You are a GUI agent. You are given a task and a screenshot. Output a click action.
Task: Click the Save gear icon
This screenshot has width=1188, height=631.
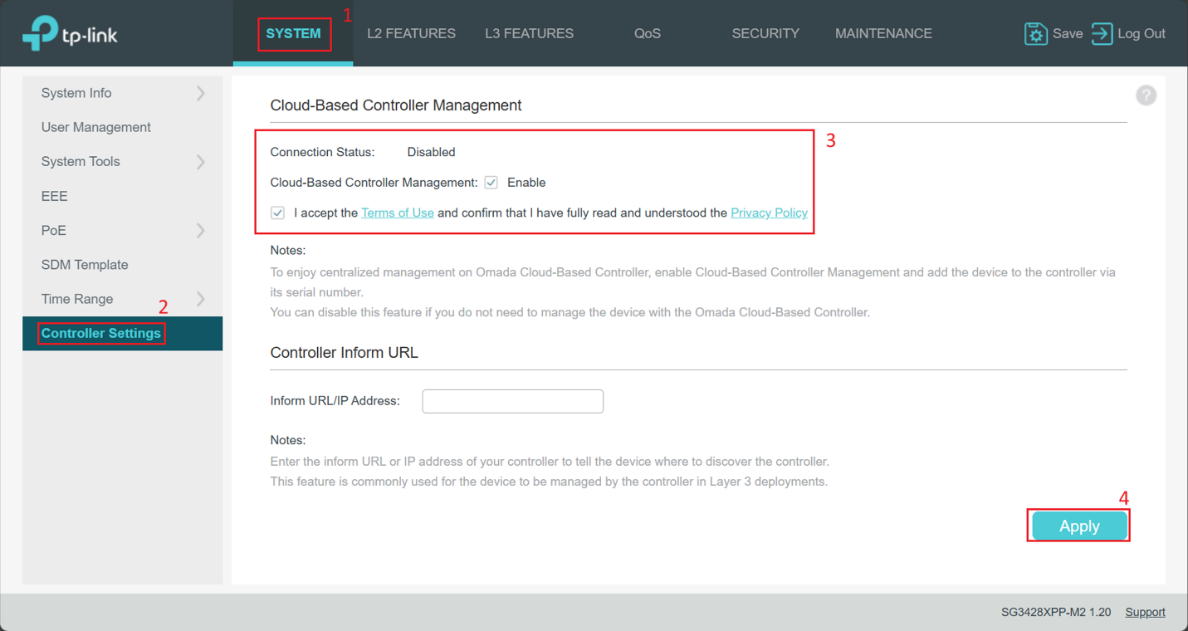point(1035,34)
